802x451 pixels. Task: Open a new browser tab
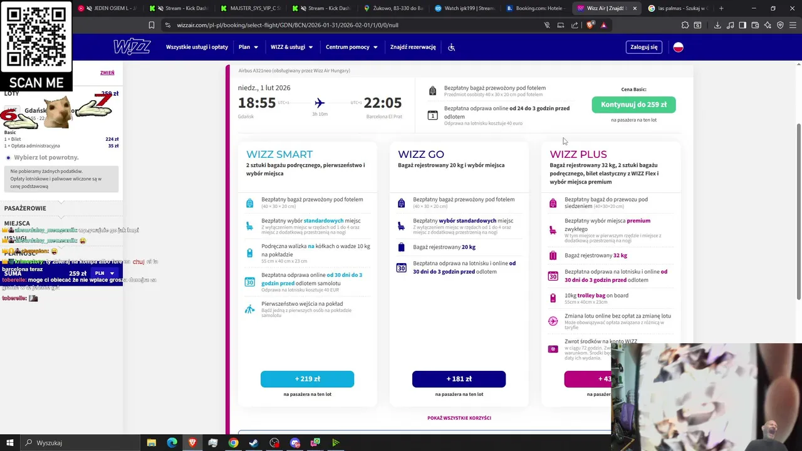pyautogui.click(x=721, y=8)
